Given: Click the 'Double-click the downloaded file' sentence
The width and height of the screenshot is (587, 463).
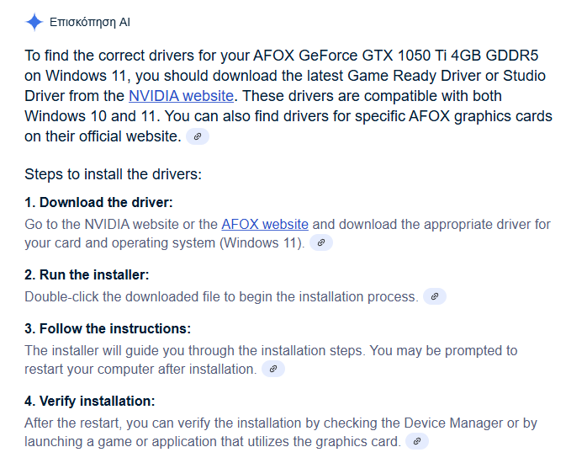Looking at the screenshot, I should click(x=221, y=296).
